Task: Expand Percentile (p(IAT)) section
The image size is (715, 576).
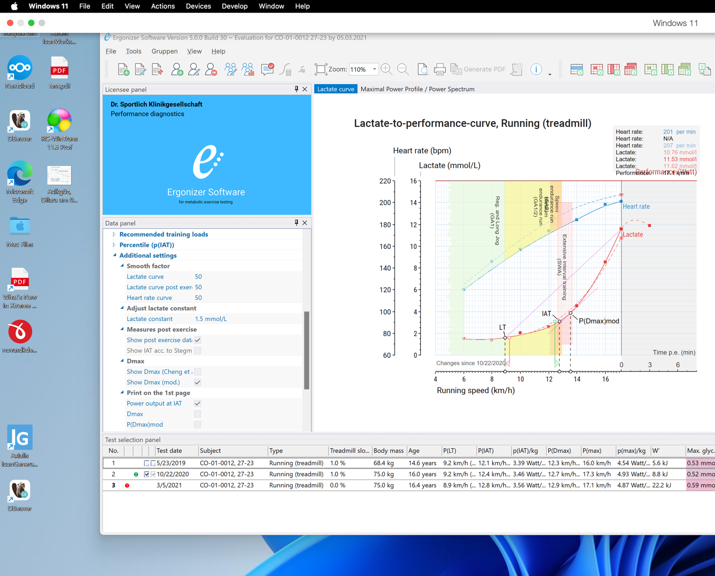Action: pyautogui.click(x=114, y=245)
